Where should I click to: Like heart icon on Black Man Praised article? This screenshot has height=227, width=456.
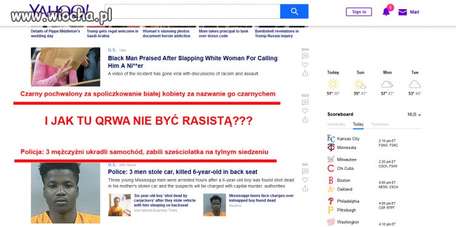[x=305, y=65]
